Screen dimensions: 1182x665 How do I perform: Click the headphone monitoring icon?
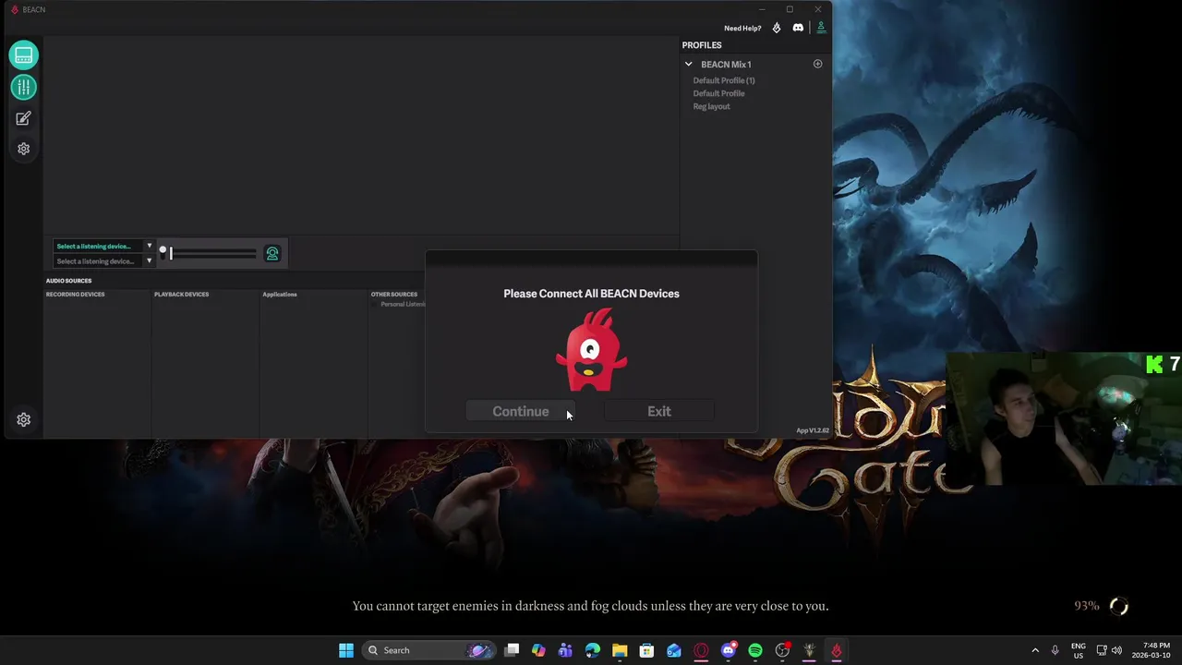[272, 253]
